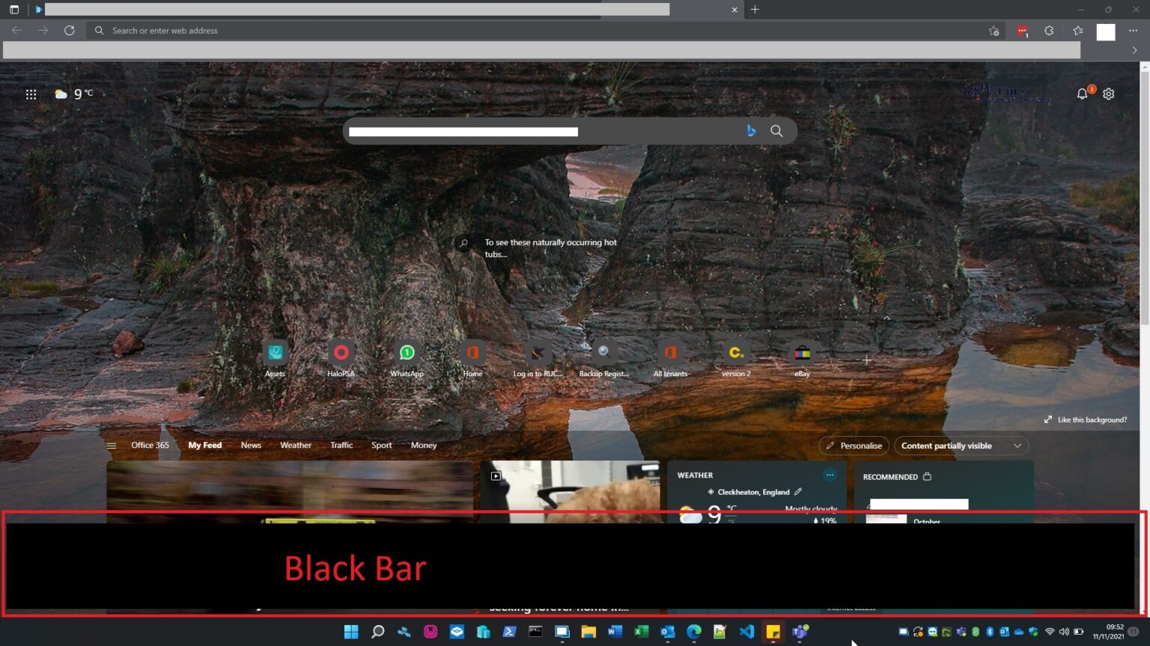Open a new tab with plus button
The height and width of the screenshot is (646, 1150).
[x=755, y=10]
